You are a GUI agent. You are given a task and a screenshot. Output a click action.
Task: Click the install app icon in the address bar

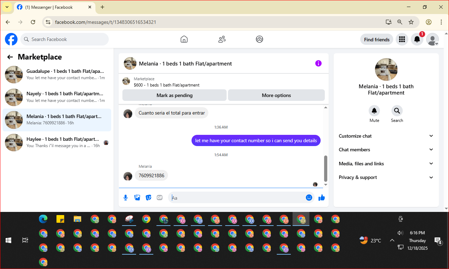(388, 22)
